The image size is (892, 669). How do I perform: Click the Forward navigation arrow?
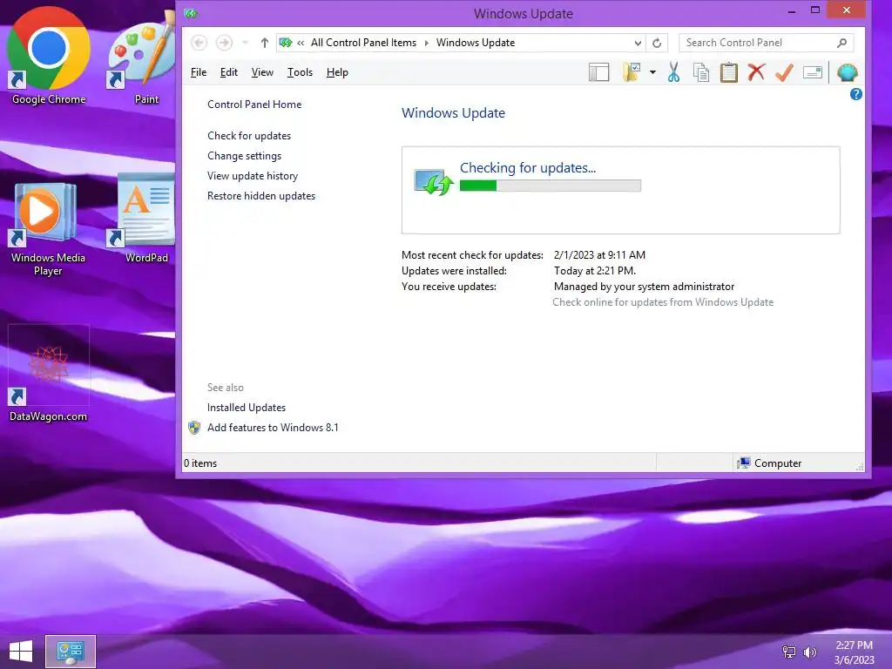(x=224, y=43)
